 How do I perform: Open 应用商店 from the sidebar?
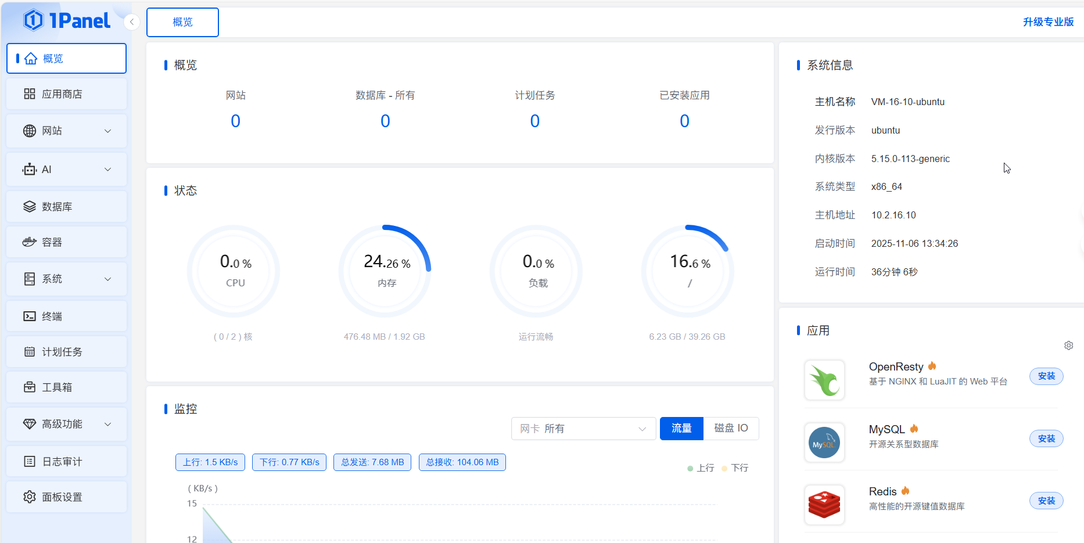click(66, 94)
